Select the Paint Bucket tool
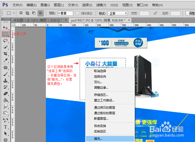The image size is (195, 142). 5,100
